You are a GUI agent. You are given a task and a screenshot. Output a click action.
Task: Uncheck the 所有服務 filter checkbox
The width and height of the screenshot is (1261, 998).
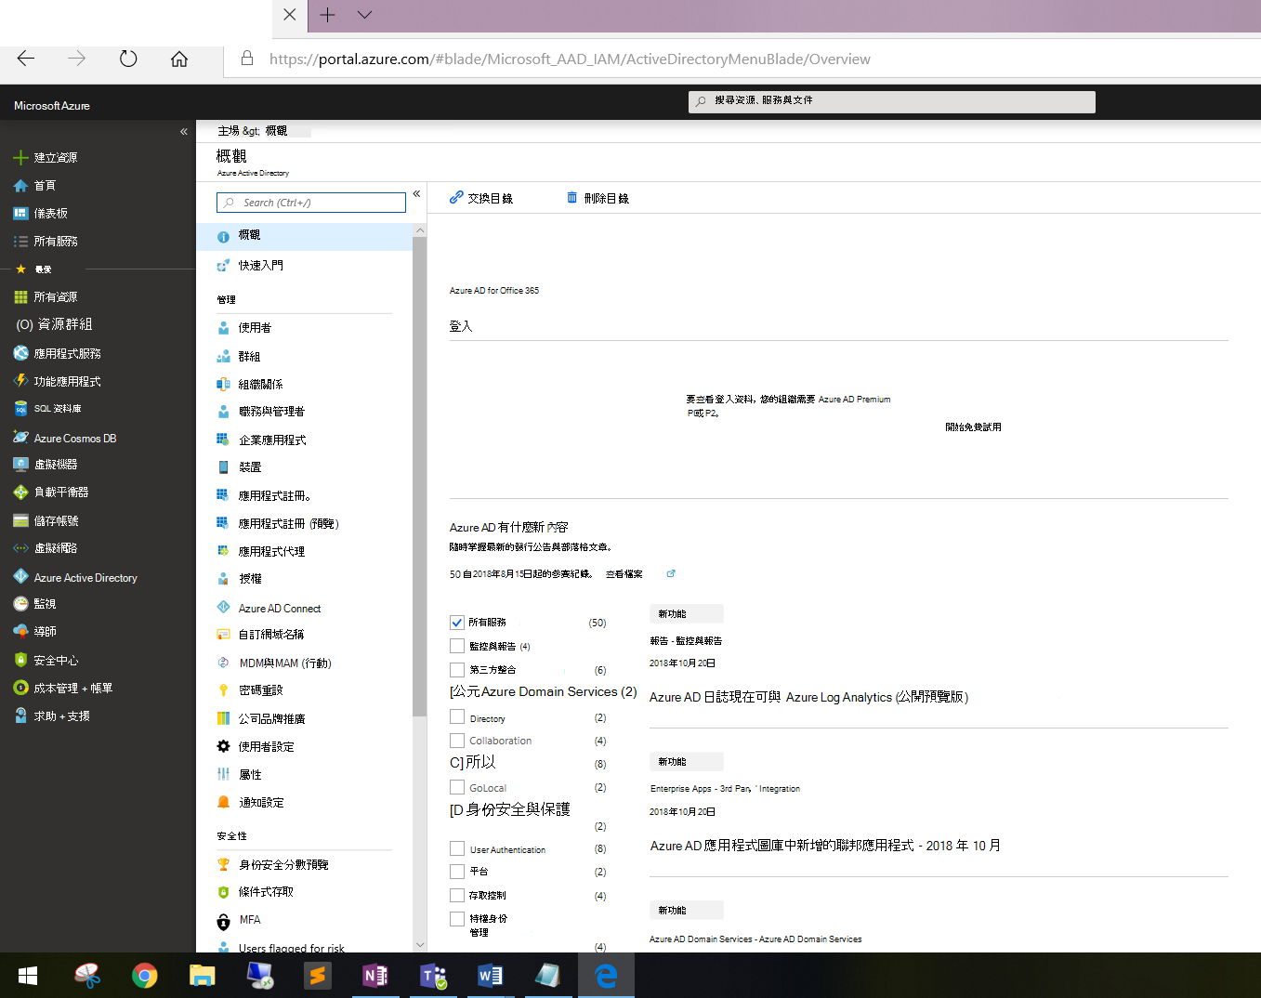tap(456, 623)
